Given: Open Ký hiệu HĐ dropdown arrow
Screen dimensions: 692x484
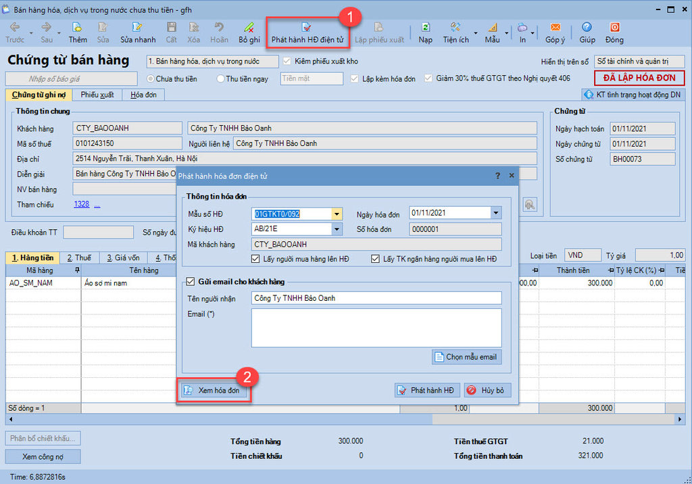Looking at the screenshot, I should pyautogui.click(x=337, y=229).
